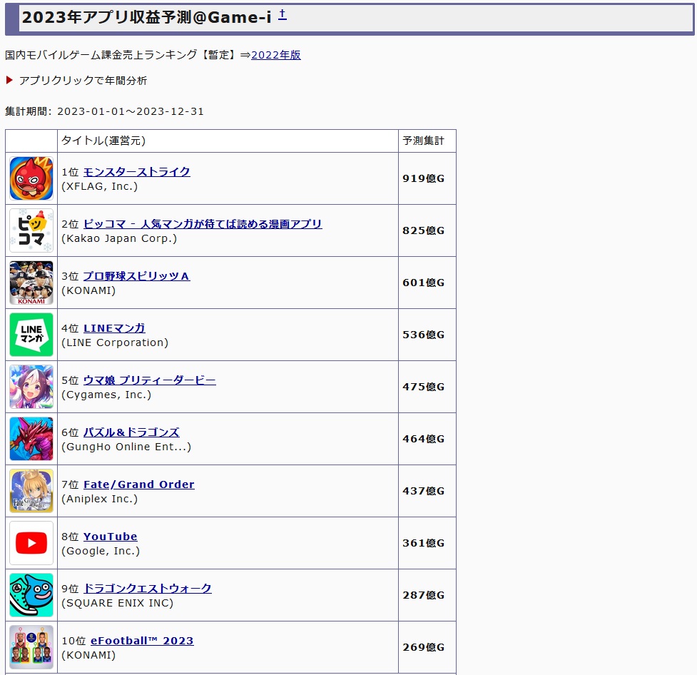Screen dimensions: 697x675
Task: Select the 919億G revenue value
Action: click(424, 178)
